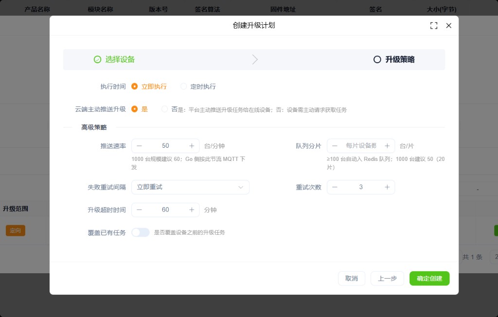
Task: Select 否 for cloud push upgrade
Action: coord(169,109)
